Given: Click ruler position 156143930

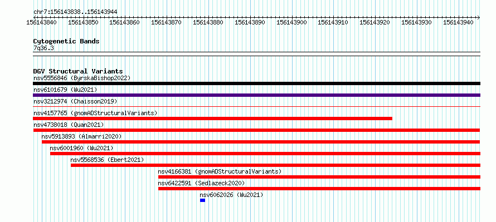Looking at the screenshot, I should [x=417, y=22].
